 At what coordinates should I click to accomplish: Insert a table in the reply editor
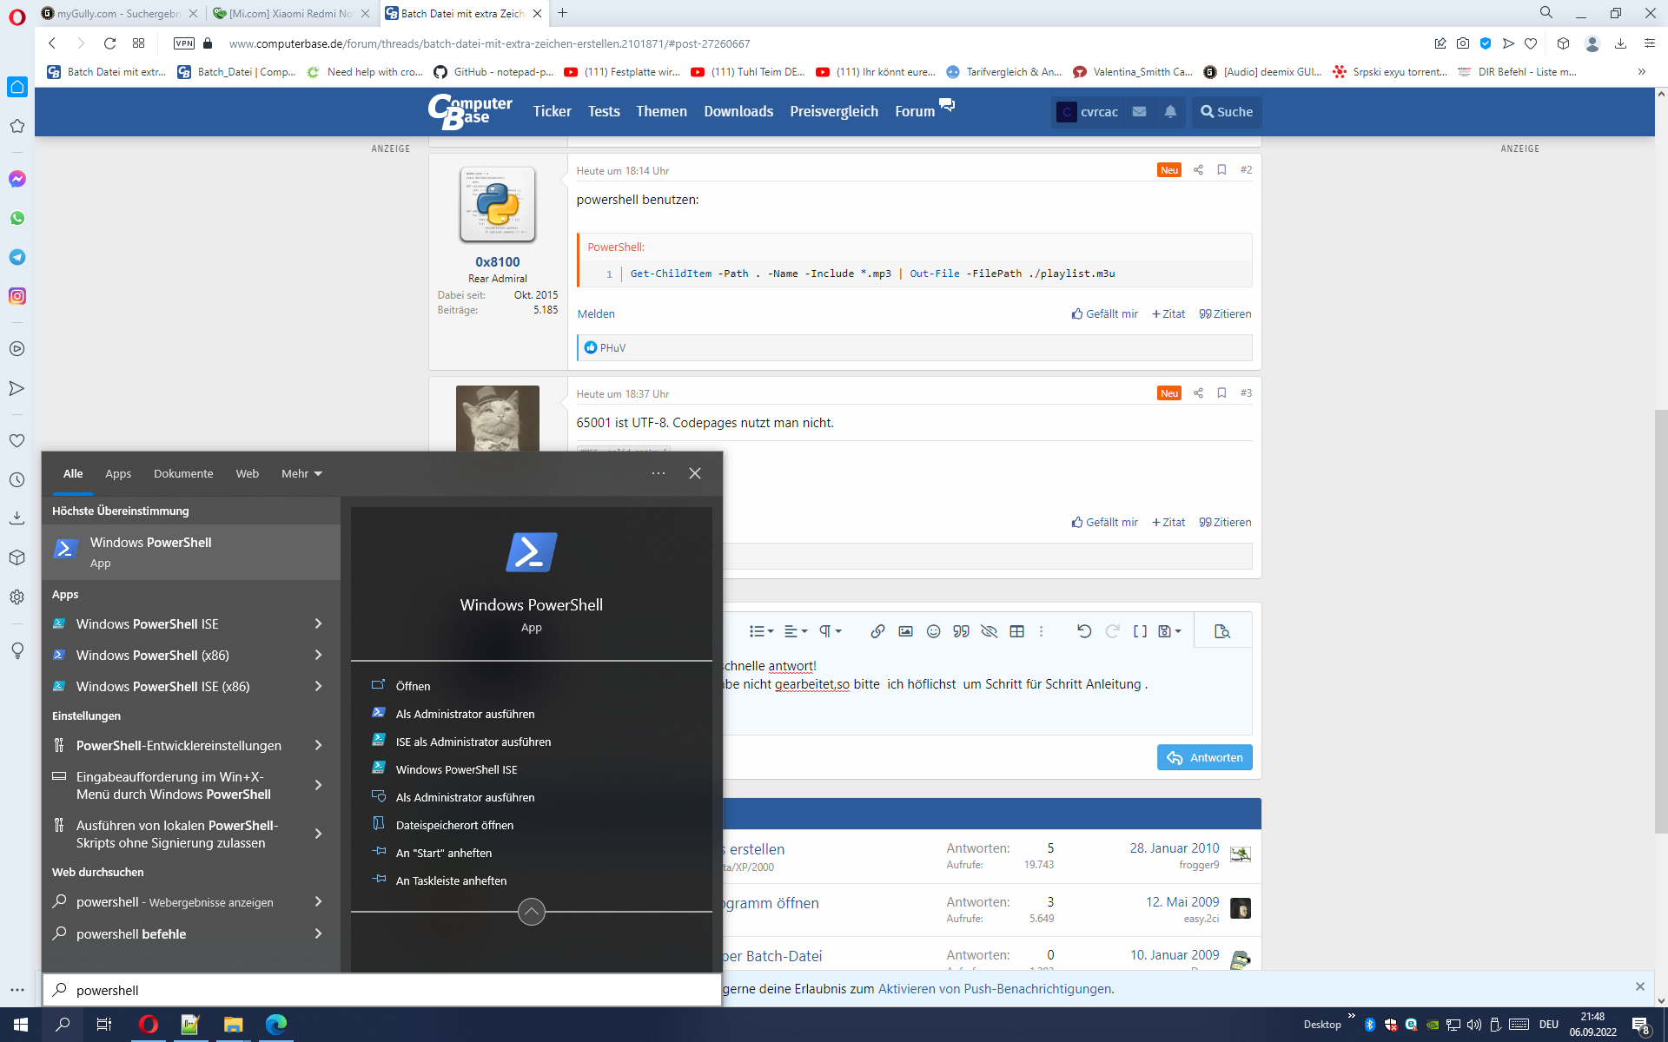pyautogui.click(x=1016, y=631)
